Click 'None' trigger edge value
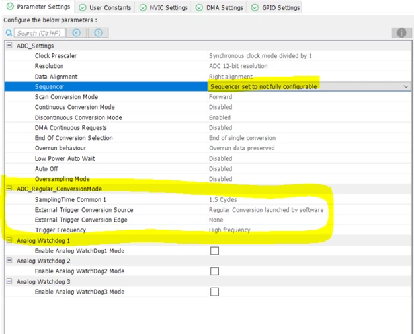414x334 pixels. click(x=216, y=220)
